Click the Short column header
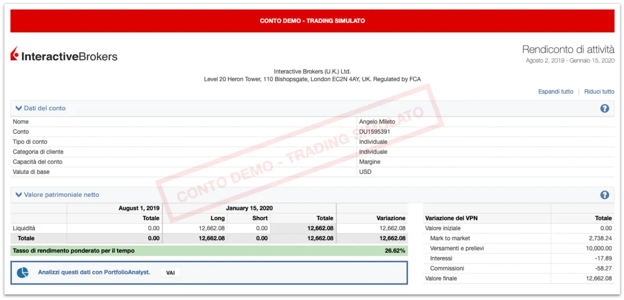The image size is (624, 300). click(260, 218)
